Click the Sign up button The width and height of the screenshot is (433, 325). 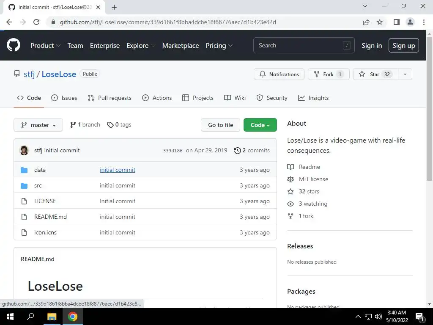pyautogui.click(x=403, y=45)
